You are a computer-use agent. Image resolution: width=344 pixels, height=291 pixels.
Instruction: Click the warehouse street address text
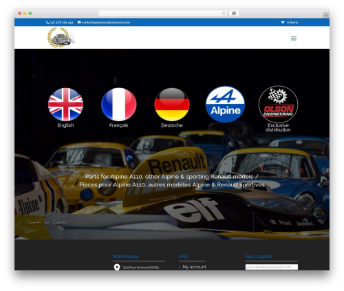[141, 268]
